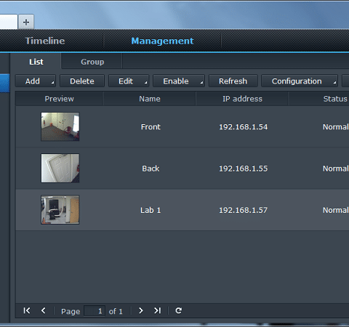The width and height of the screenshot is (349, 327).
Task: Select the Management tab
Action: [162, 41]
